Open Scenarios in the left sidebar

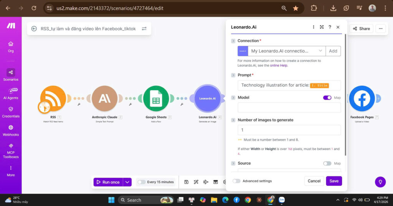[11, 75]
